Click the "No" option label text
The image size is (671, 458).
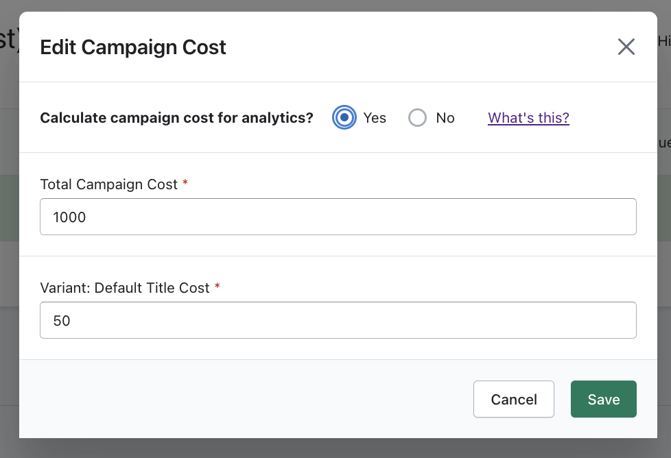pos(445,118)
